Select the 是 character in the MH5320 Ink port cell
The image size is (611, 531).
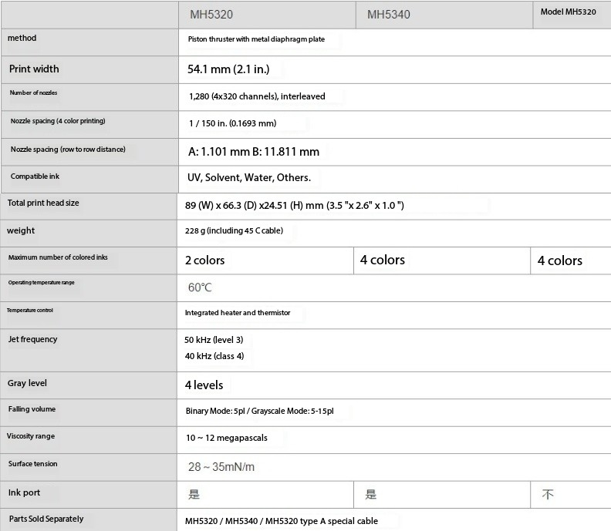(194, 495)
